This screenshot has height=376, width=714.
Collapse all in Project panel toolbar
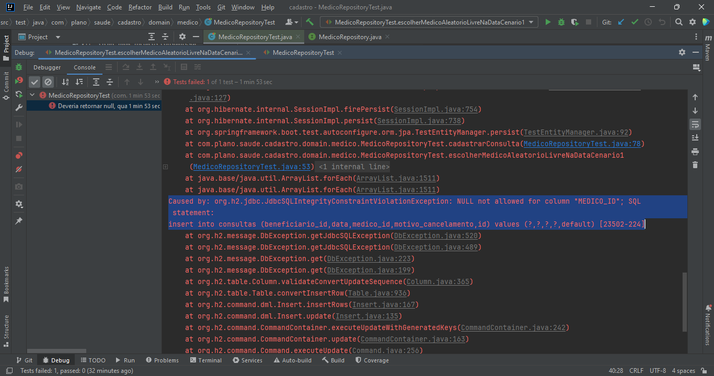pyautogui.click(x=165, y=37)
